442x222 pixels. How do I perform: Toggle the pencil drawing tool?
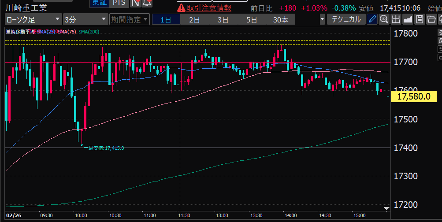pos(372,19)
